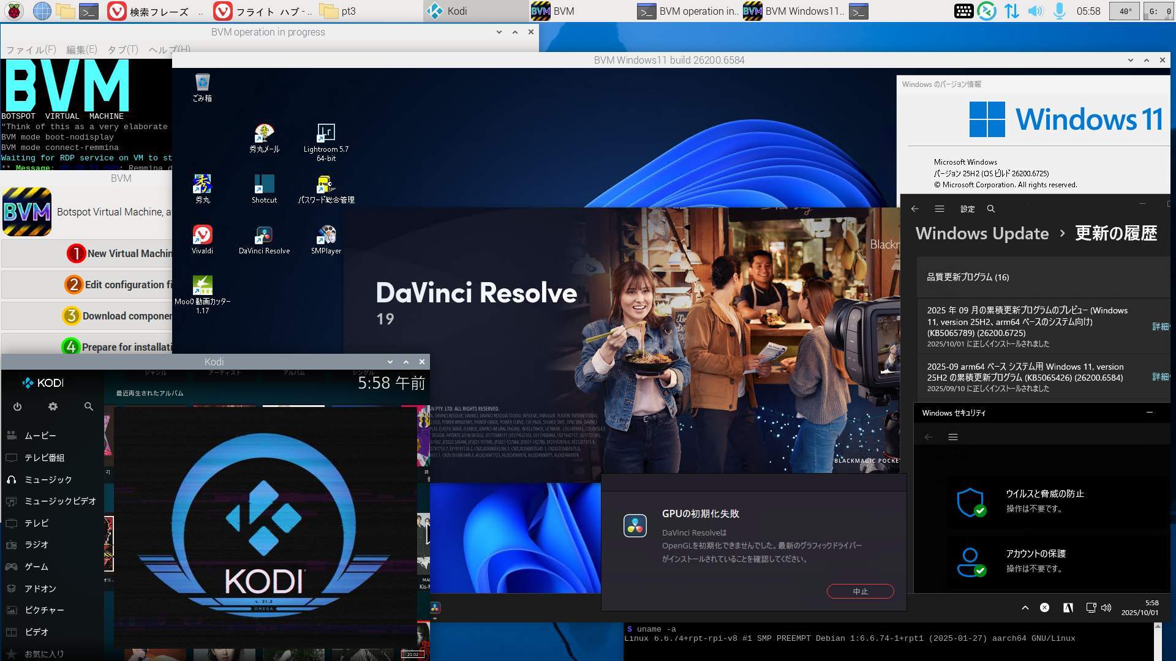Viewport: 1176px width, 661px height.
Task: Open Shotcut desktop shortcut
Action: tap(264, 189)
